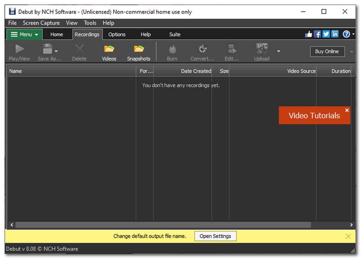361x259 pixels.
Task: Open the Screen Capture menu
Action: pos(41,23)
